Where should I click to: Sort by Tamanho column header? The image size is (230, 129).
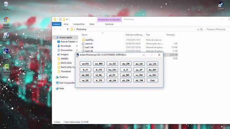170,35
